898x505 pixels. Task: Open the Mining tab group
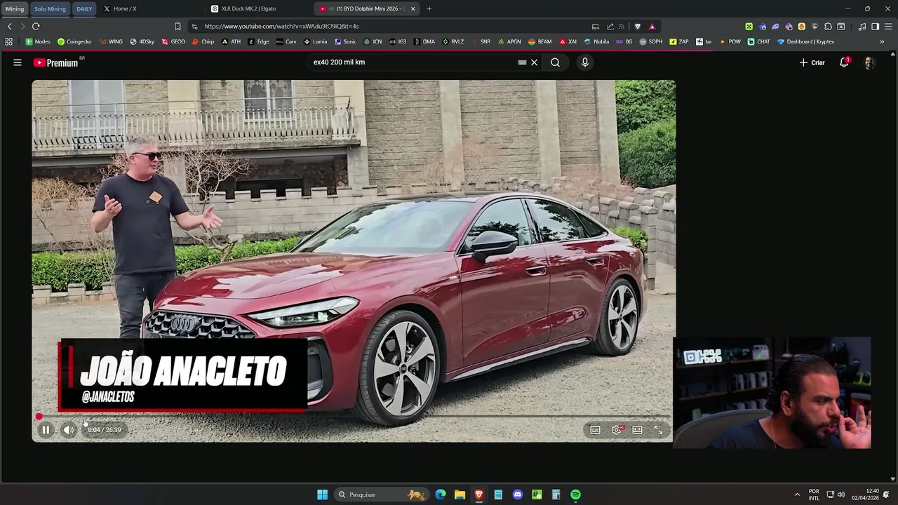(15, 8)
